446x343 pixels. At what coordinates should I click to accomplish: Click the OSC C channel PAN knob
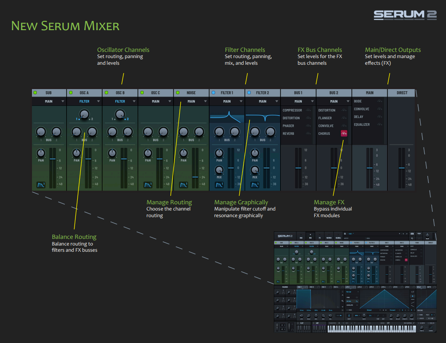coord(148,153)
